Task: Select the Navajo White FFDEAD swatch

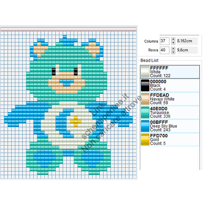Action: pos(145,99)
